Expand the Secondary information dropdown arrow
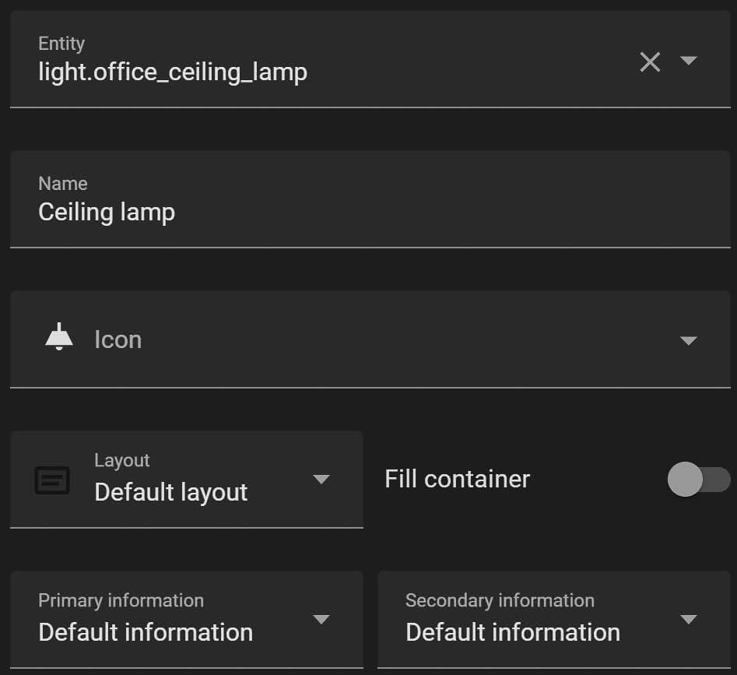This screenshot has height=675, width=737. (x=688, y=619)
